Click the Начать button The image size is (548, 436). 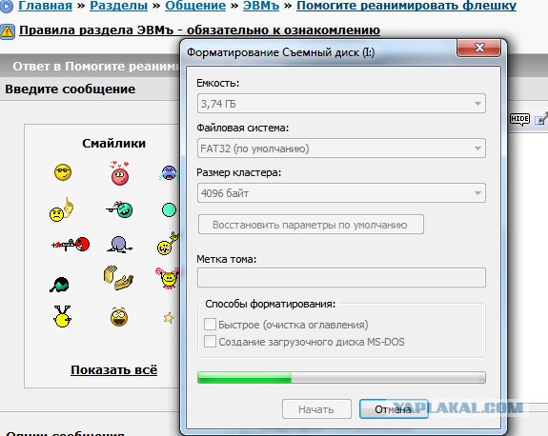coord(316,409)
